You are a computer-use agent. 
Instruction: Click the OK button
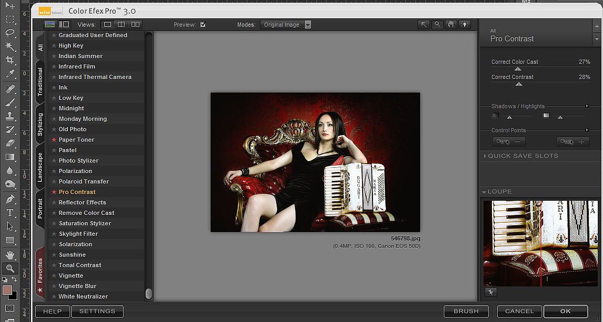[x=565, y=311]
